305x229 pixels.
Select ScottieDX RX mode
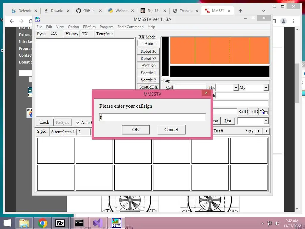coord(148,87)
